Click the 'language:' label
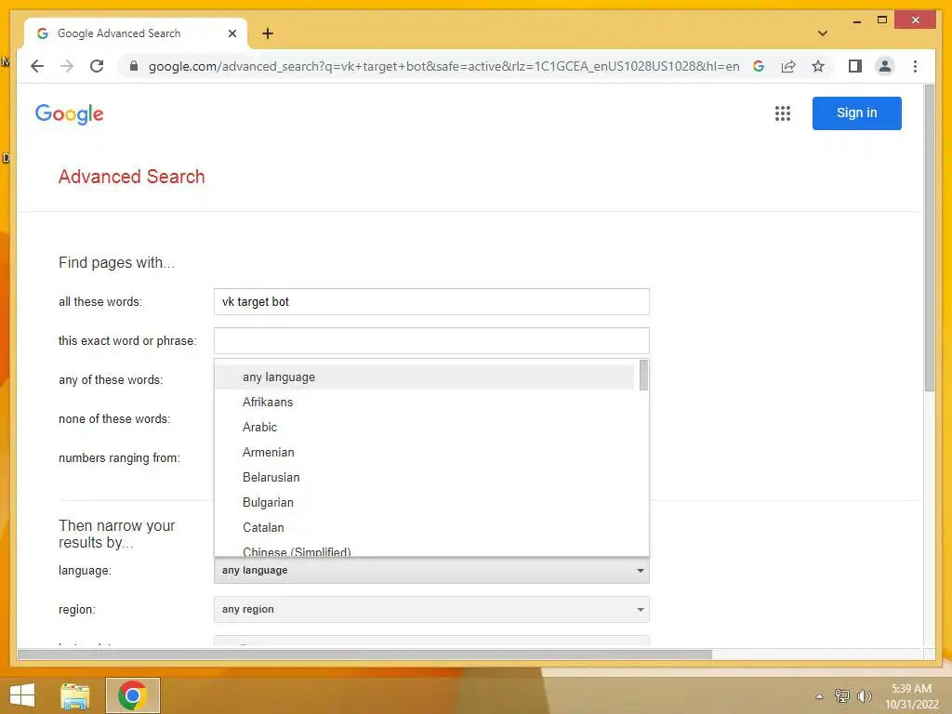 pos(85,571)
